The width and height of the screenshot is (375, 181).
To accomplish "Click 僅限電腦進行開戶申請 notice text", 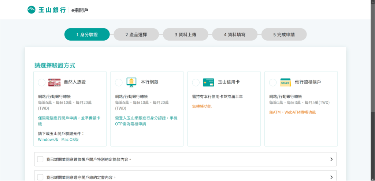I will click(x=69, y=121).
